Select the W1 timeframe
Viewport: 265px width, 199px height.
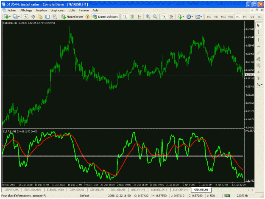tap(259, 17)
